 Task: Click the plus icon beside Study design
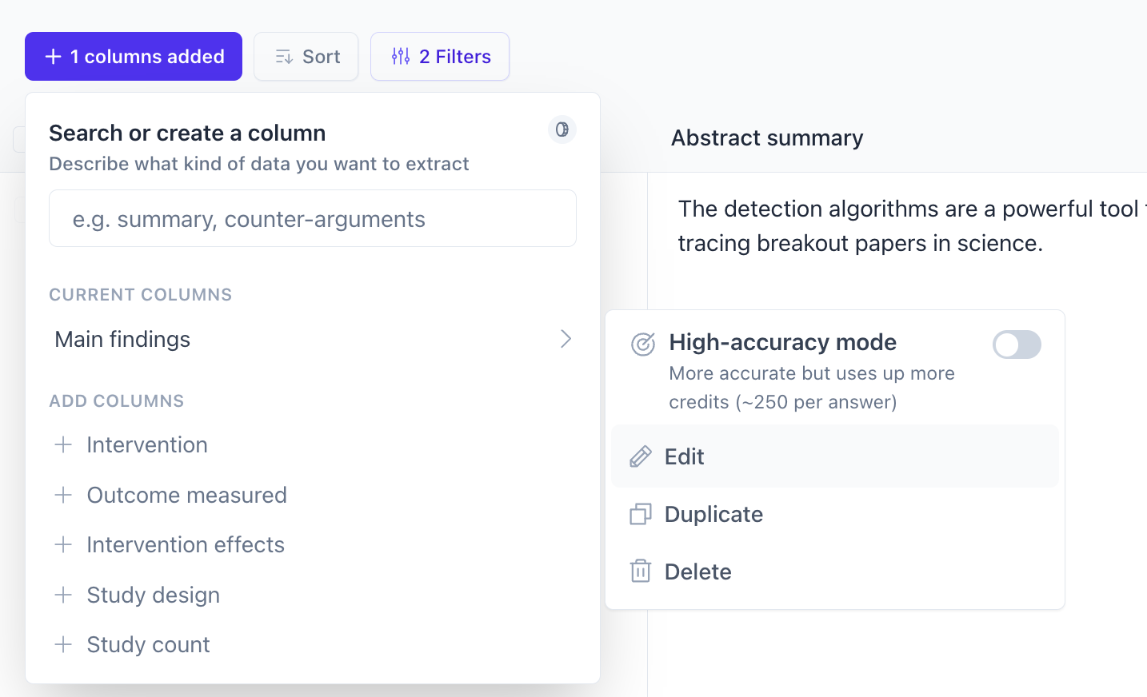tap(64, 595)
